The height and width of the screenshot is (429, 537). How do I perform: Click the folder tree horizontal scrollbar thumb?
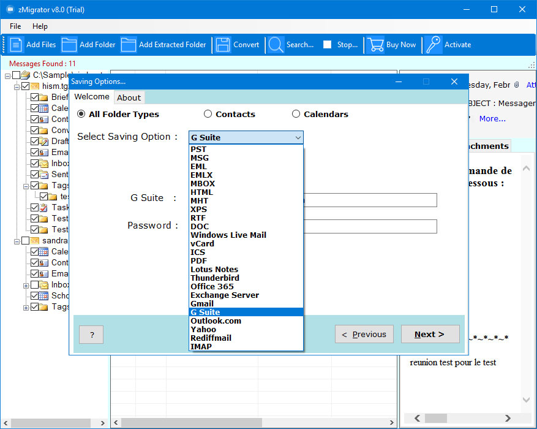click(51, 423)
